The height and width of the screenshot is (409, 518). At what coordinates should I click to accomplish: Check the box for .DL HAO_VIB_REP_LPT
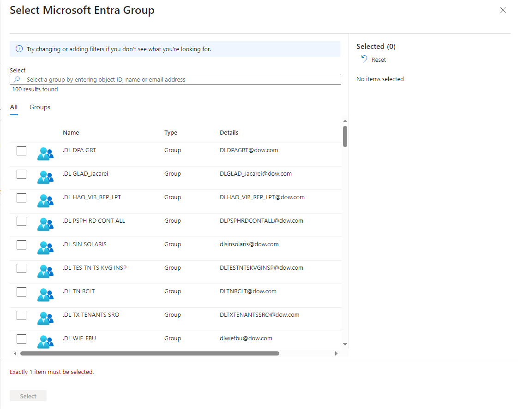(21, 198)
